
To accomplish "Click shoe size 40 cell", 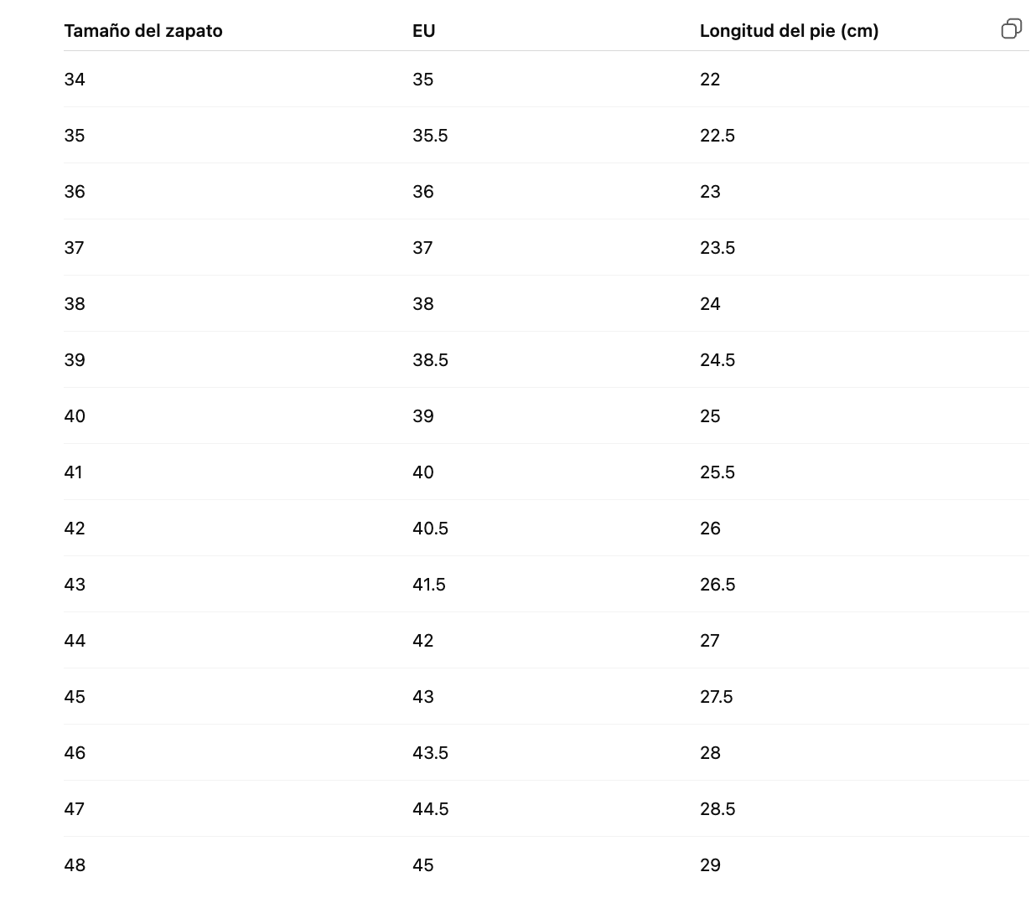I will pos(75,416).
